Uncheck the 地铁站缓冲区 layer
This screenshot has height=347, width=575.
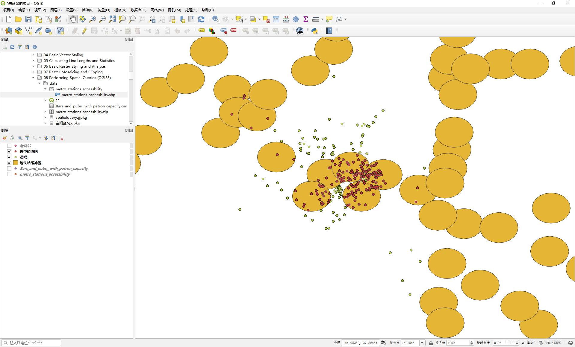(x=9, y=163)
